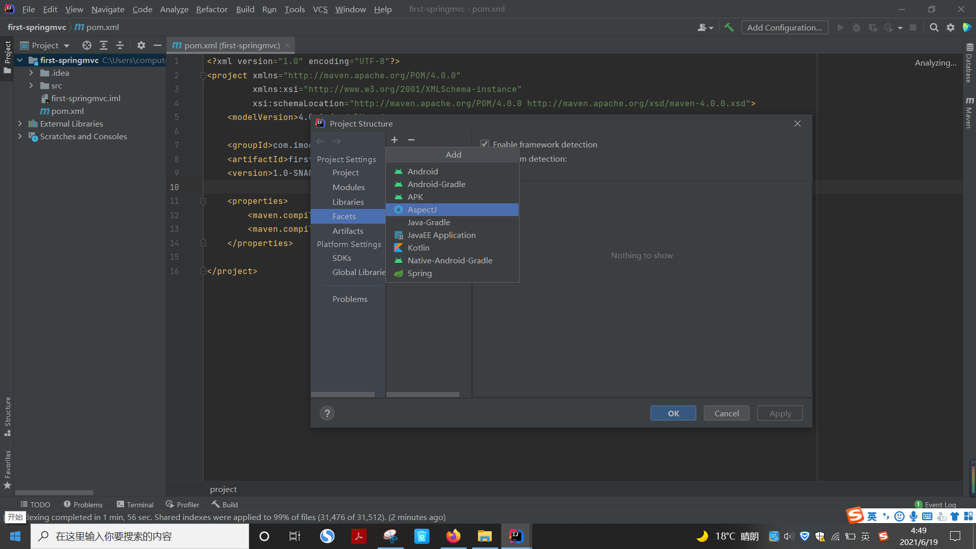Click the Search Everywhere magnifier icon
The height and width of the screenshot is (549, 976).
point(934,27)
